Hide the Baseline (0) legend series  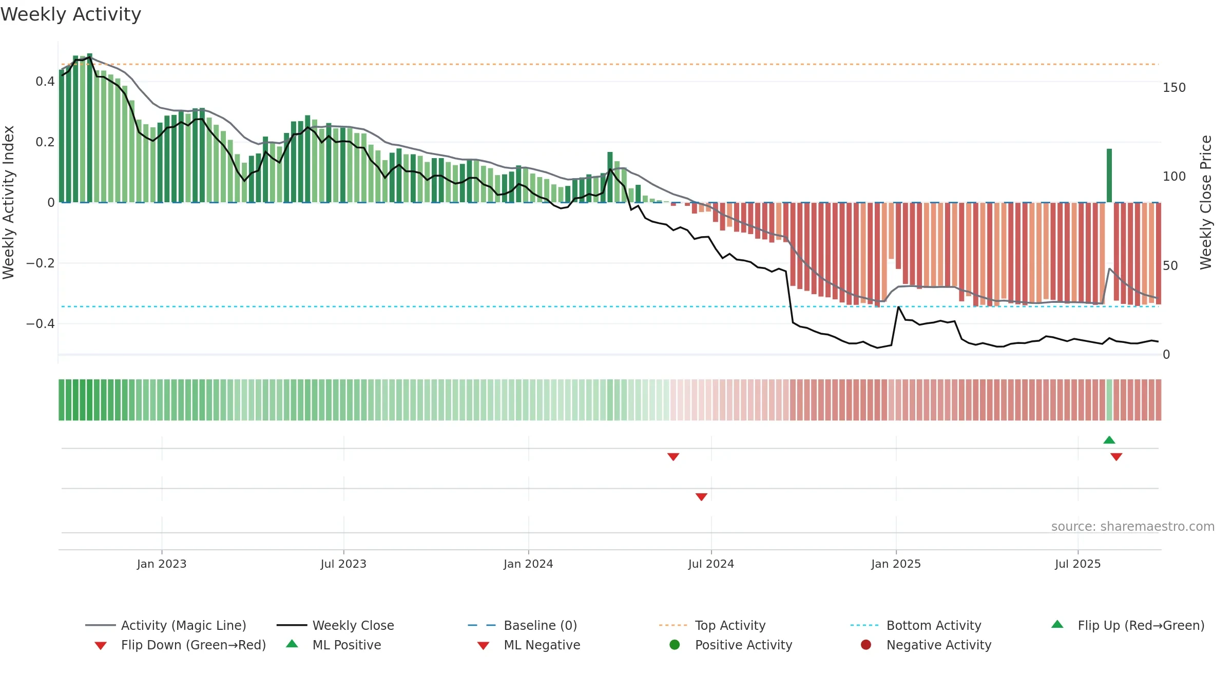click(x=523, y=625)
